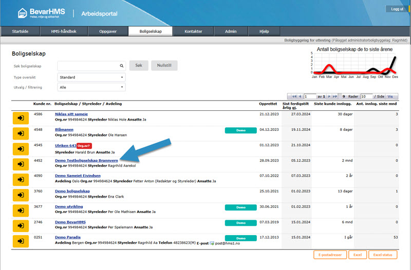Click the magnifier icon in search field

[122, 66]
